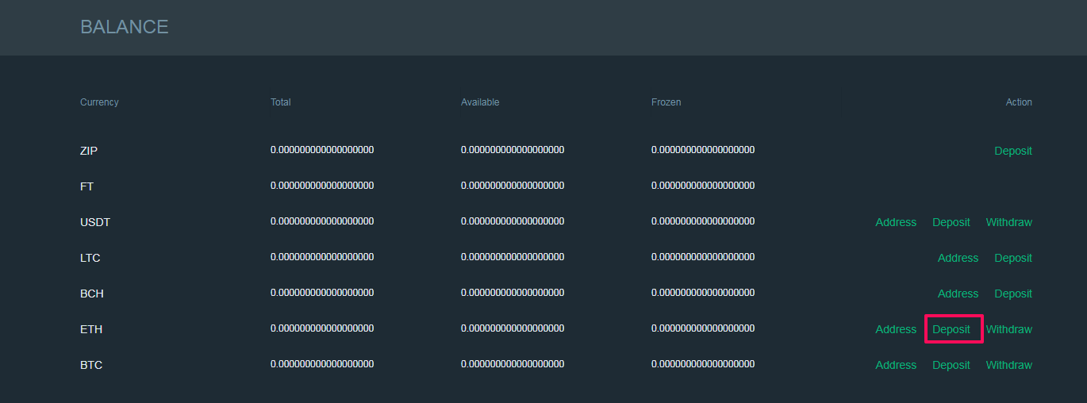
Task: Withdraw ETH using the Withdraw link
Action: click(1008, 329)
